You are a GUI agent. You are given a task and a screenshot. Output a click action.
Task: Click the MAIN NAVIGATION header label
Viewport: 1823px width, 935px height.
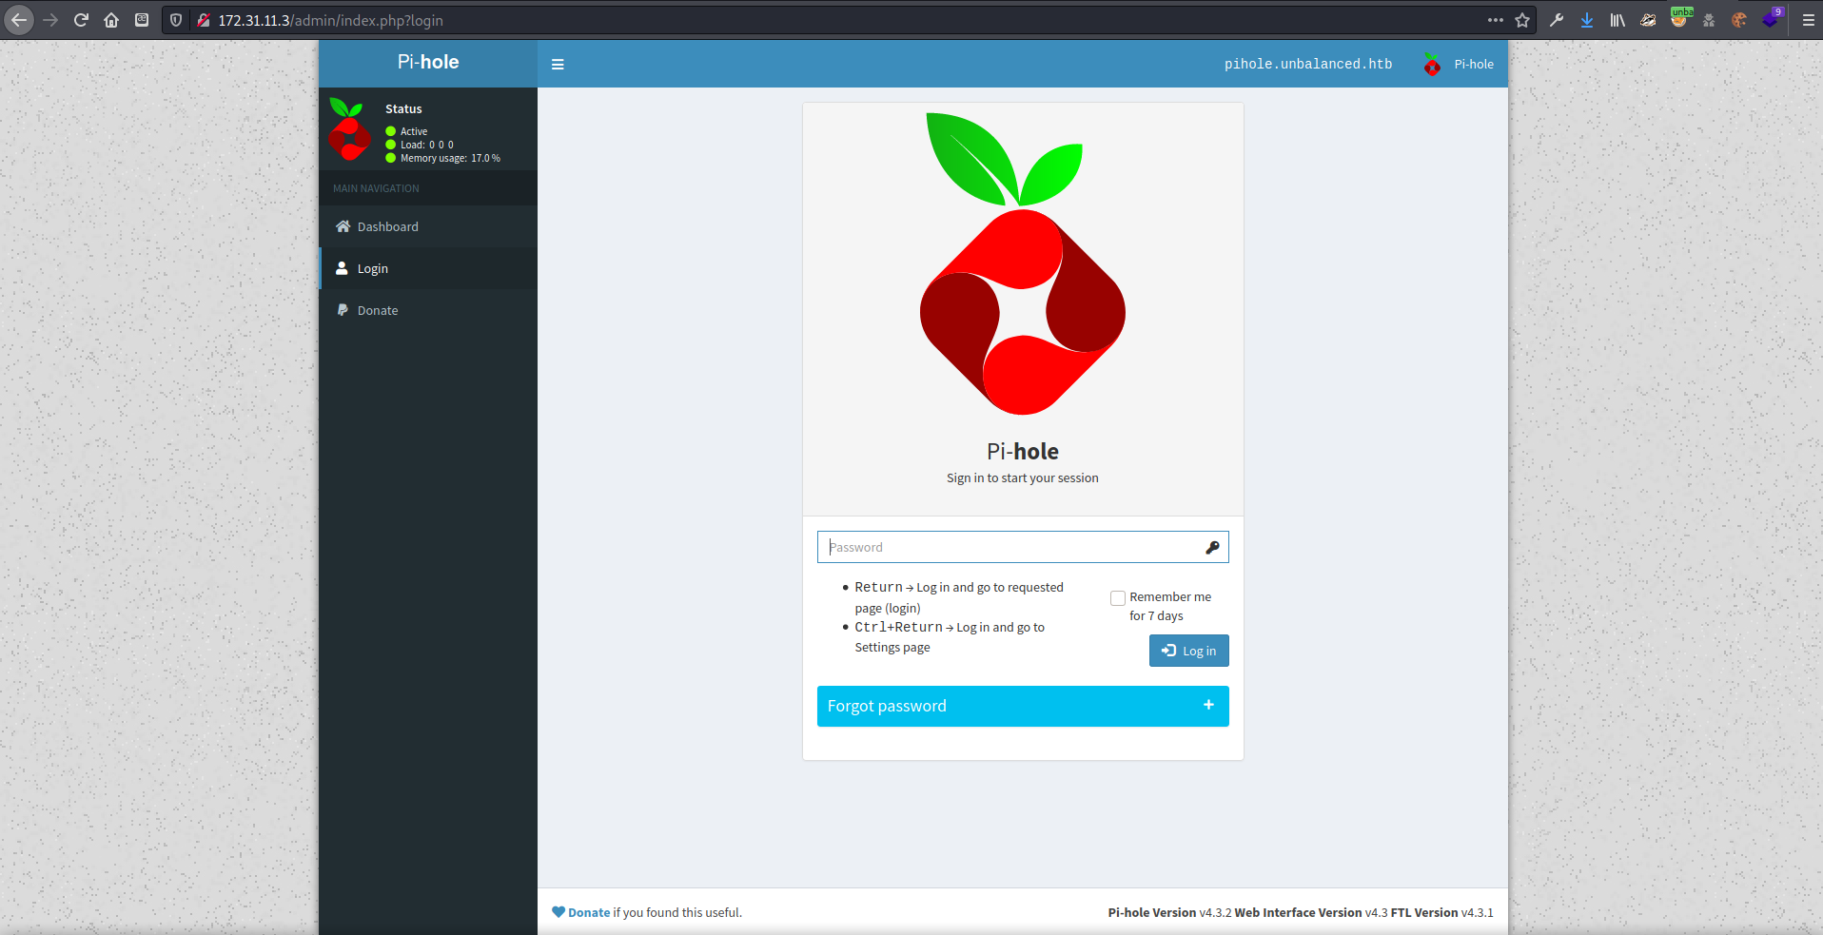pyautogui.click(x=376, y=188)
